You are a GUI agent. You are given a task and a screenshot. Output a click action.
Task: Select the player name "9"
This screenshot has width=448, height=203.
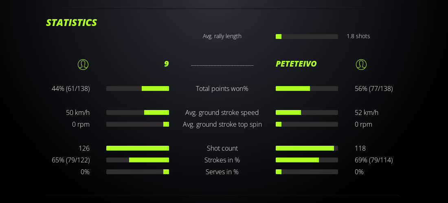point(166,64)
